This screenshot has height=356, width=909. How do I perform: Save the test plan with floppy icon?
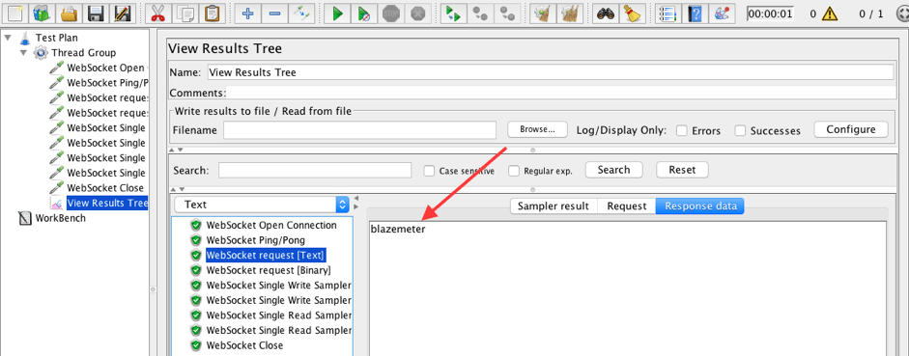point(96,13)
